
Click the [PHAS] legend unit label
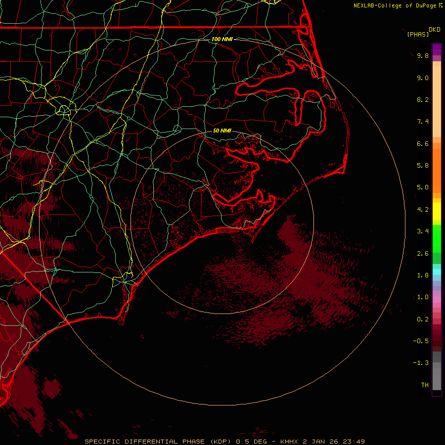pos(418,34)
